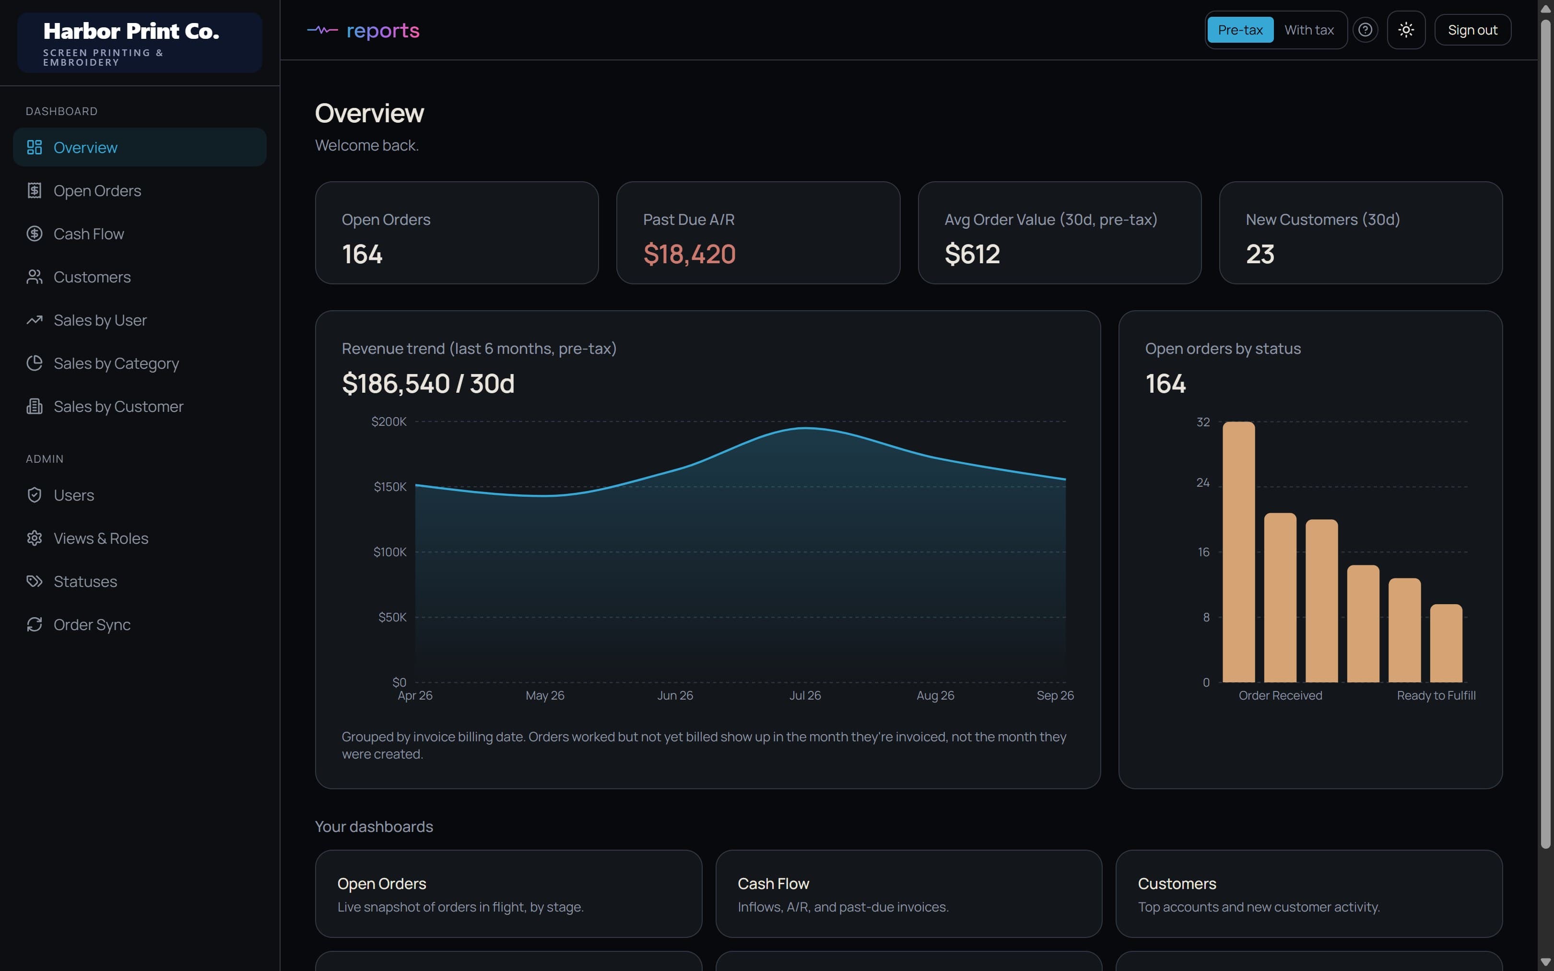
Task: Click the reports title link
Action: click(383, 30)
